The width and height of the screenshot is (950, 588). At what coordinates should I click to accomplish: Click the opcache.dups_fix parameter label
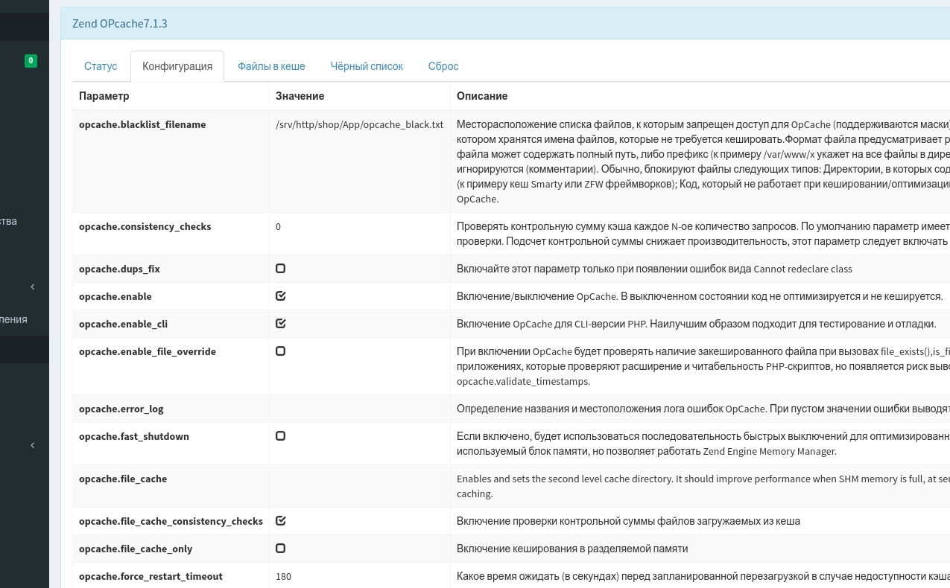coord(119,269)
